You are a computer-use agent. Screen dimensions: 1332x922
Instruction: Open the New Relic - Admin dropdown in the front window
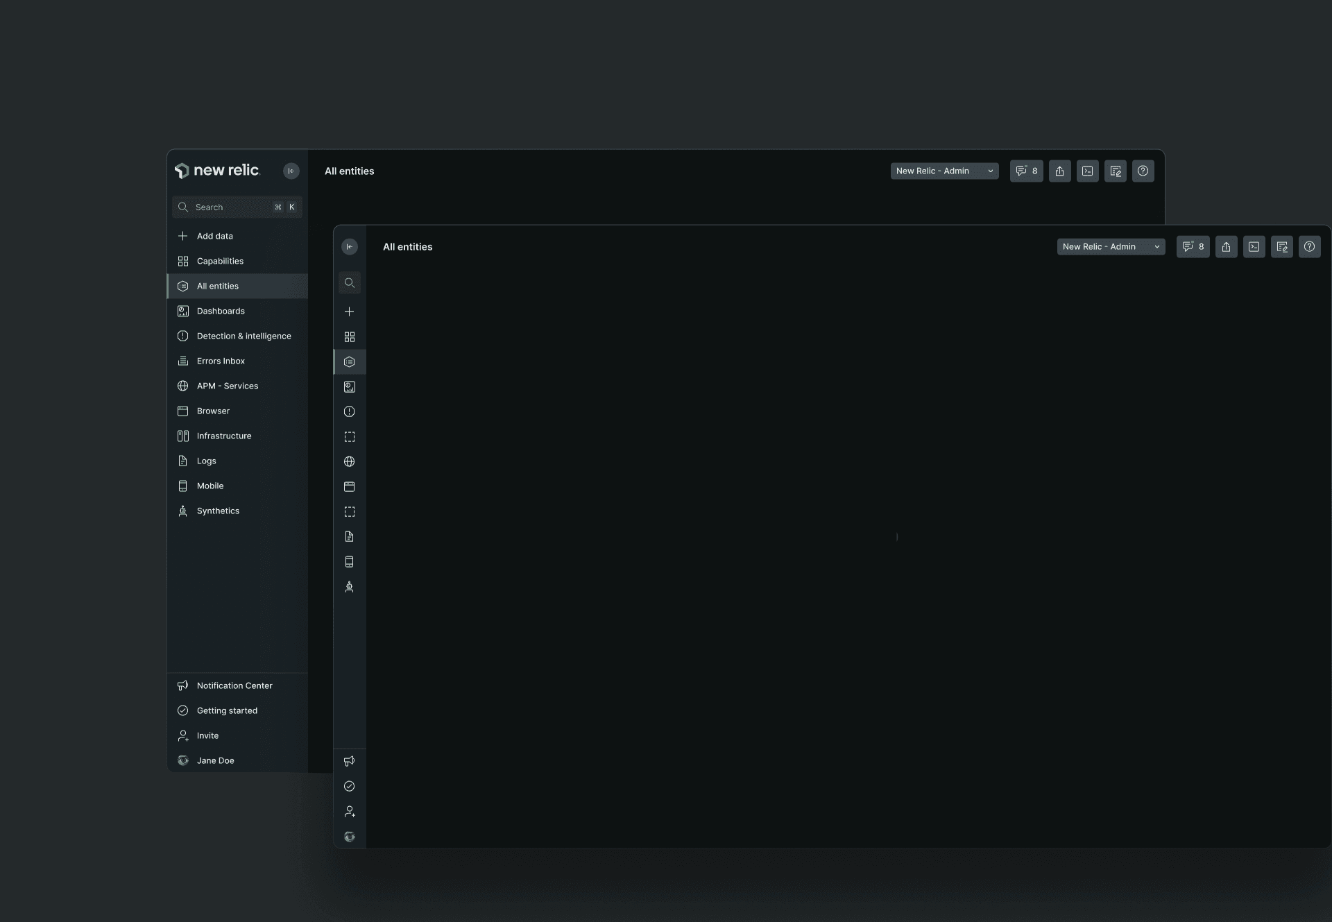coord(1111,247)
